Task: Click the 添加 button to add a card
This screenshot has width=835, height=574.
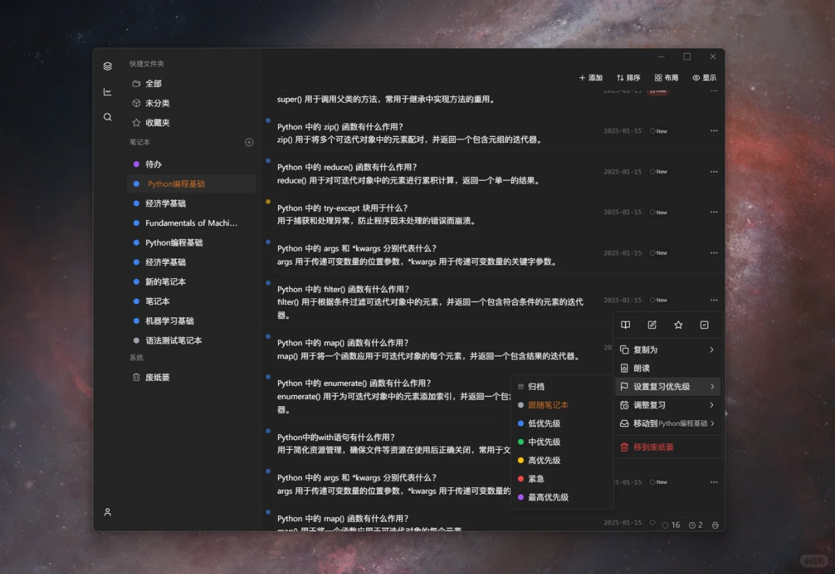Action: (x=590, y=77)
